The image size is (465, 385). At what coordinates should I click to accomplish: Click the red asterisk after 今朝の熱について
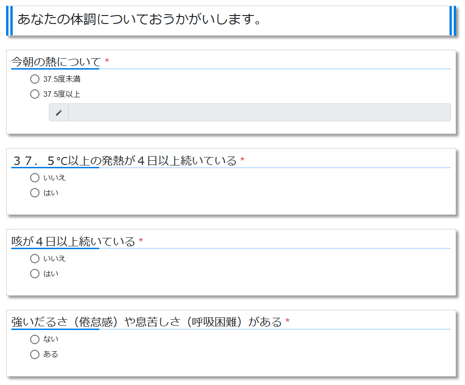tap(107, 62)
